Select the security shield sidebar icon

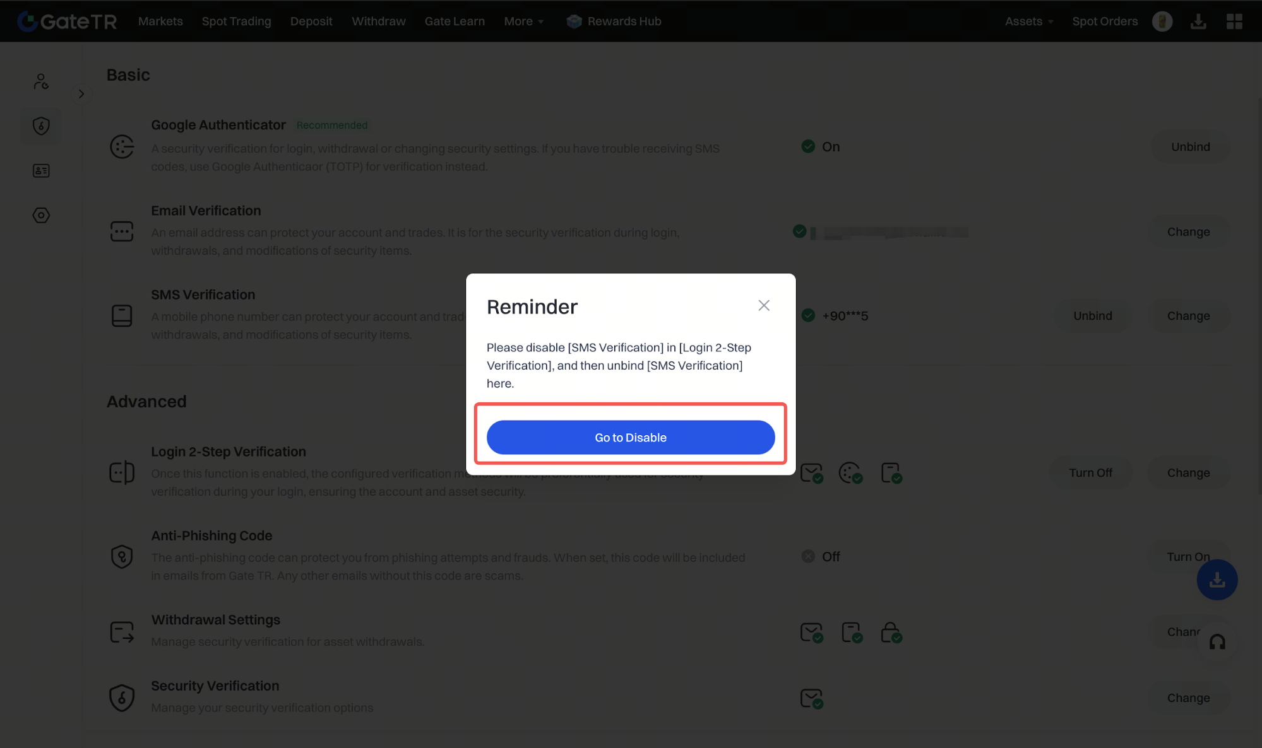[x=41, y=126]
